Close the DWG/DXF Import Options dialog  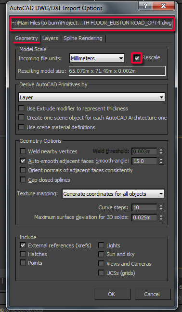tap(164, 6)
